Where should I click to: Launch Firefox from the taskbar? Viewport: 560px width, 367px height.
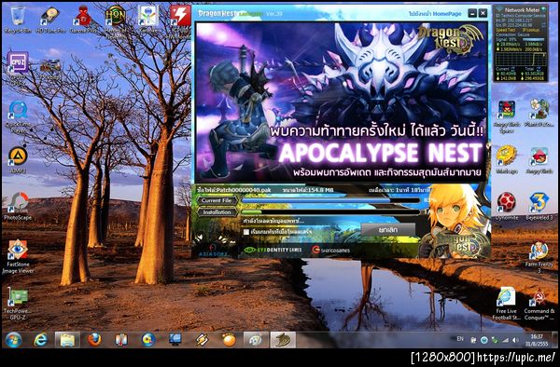point(94,340)
